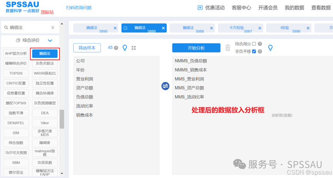Click the lightbulb icon right of checkboxes

270,48
